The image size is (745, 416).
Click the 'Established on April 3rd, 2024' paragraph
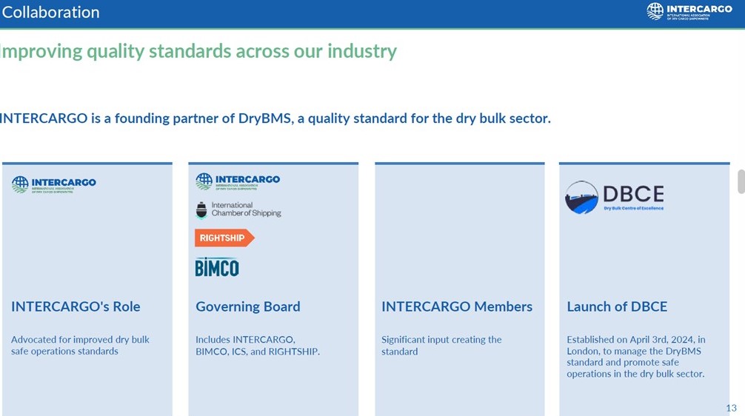pyautogui.click(x=635, y=357)
